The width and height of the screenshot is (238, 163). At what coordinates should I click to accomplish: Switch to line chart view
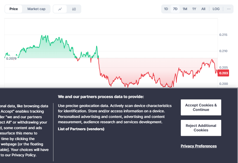click(x=60, y=9)
